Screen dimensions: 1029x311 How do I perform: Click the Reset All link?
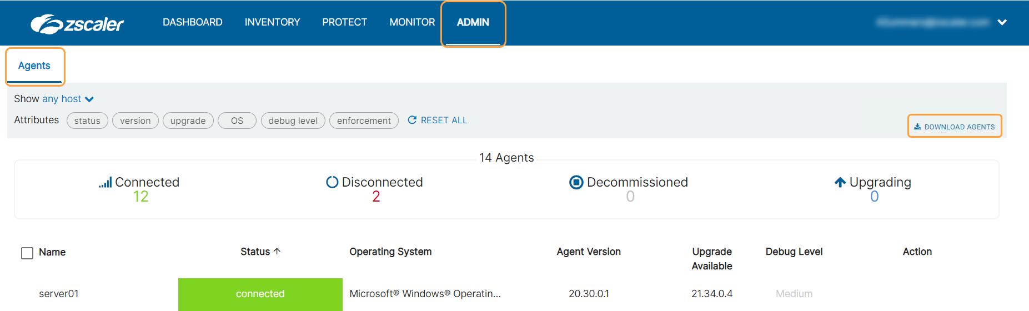click(444, 120)
